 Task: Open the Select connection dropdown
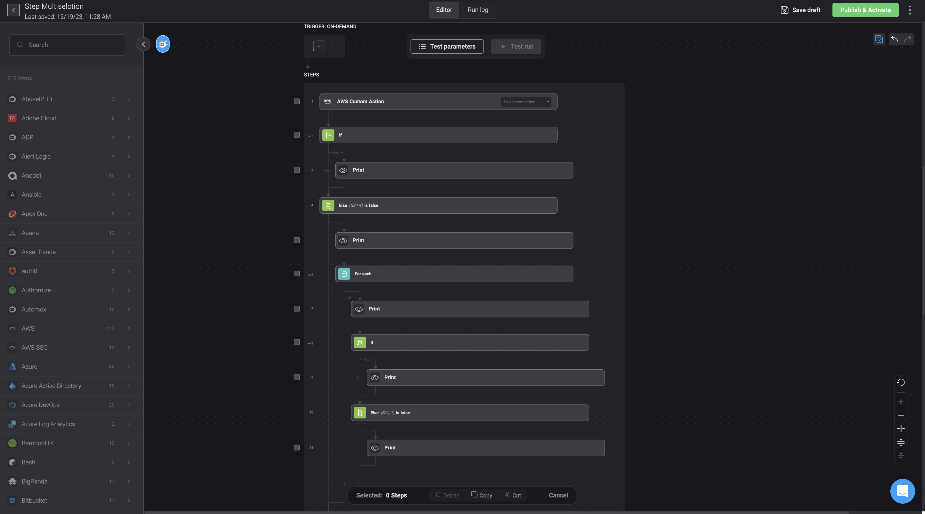tap(526, 102)
